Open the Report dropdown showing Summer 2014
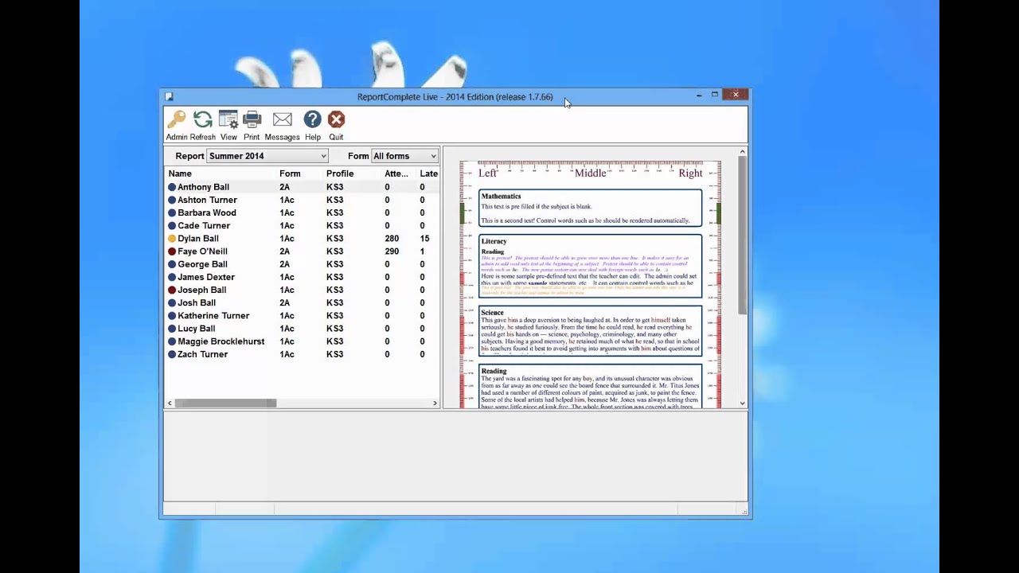This screenshot has height=573, width=1019. pos(267,156)
